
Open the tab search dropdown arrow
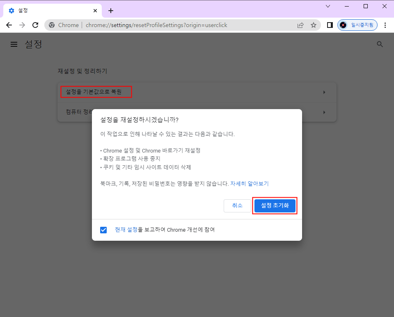pyautogui.click(x=328, y=6)
